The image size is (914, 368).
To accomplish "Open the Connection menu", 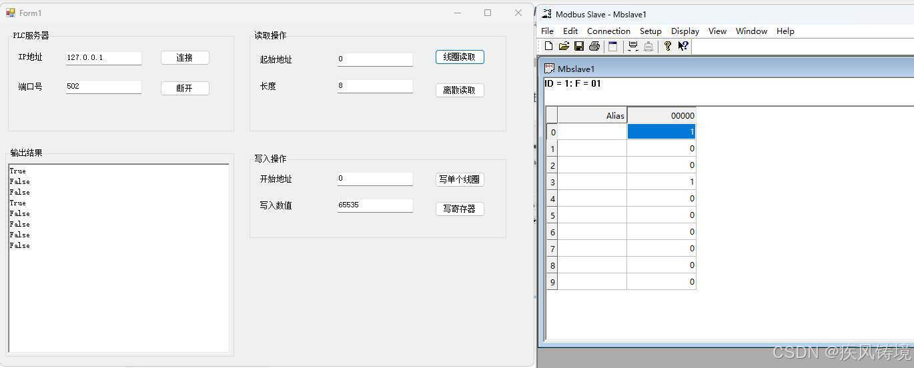I will [x=608, y=31].
